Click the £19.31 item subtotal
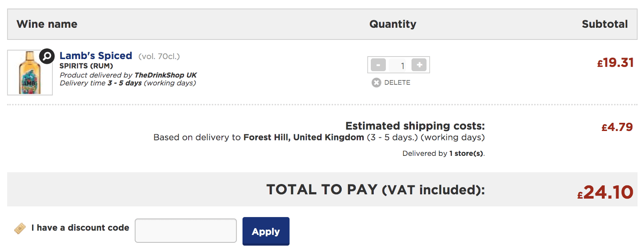The width and height of the screenshot is (643, 247). point(615,63)
